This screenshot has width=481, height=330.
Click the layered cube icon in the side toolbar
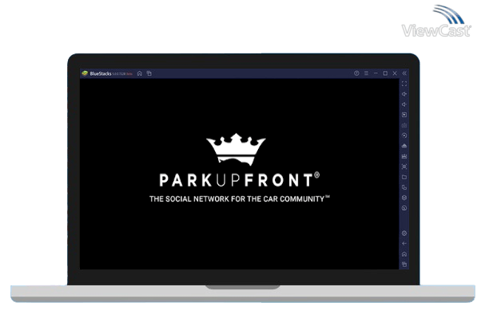(x=404, y=198)
